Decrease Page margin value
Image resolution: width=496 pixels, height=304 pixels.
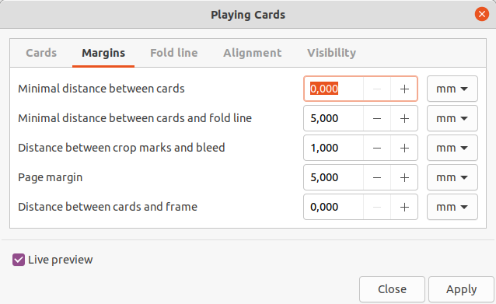(x=377, y=177)
